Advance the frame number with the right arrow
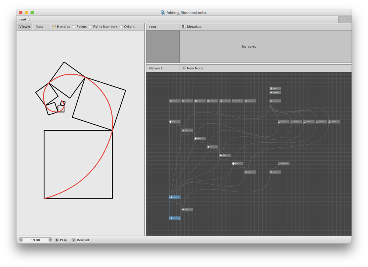This screenshot has height=267, width=368. pyautogui.click(x=50, y=240)
